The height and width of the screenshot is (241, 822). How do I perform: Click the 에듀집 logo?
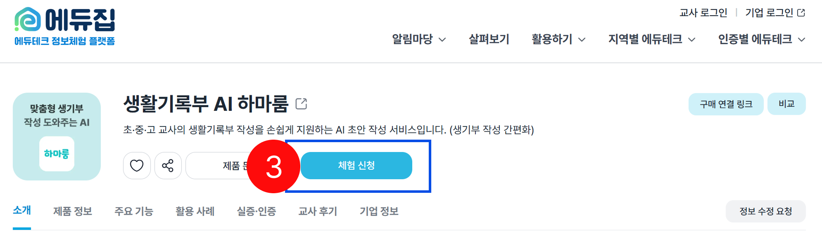[65, 26]
